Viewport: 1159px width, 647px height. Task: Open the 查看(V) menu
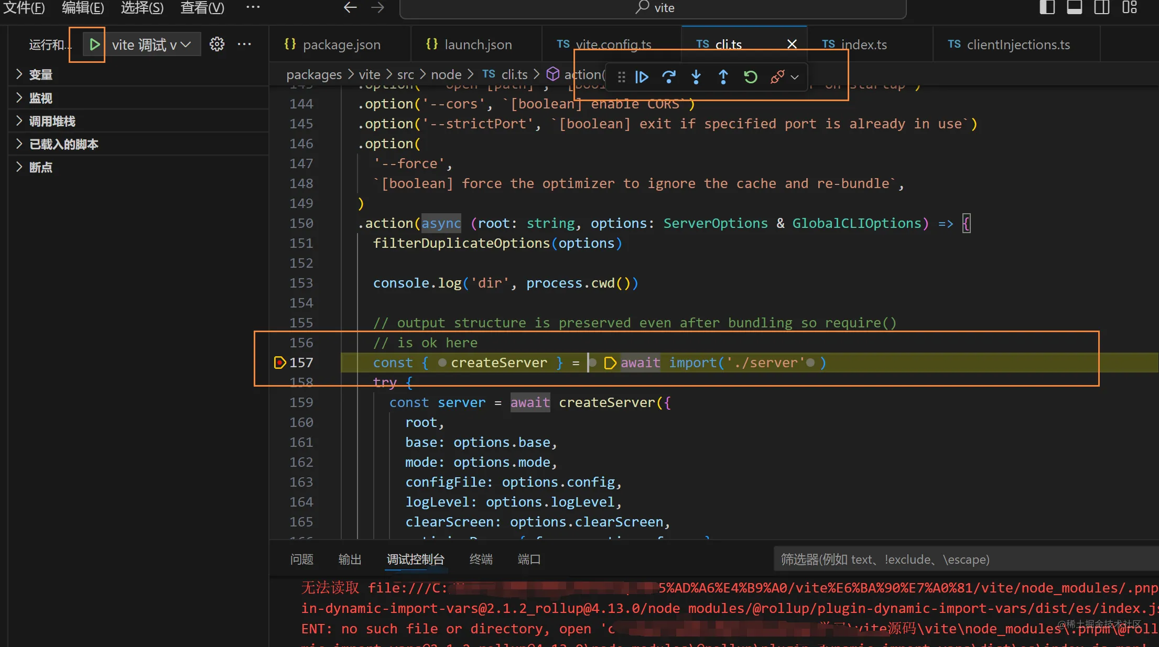click(202, 7)
